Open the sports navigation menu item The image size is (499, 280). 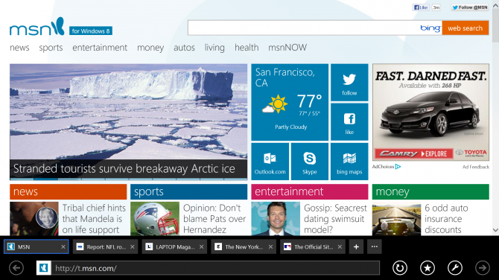click(51, 48)
